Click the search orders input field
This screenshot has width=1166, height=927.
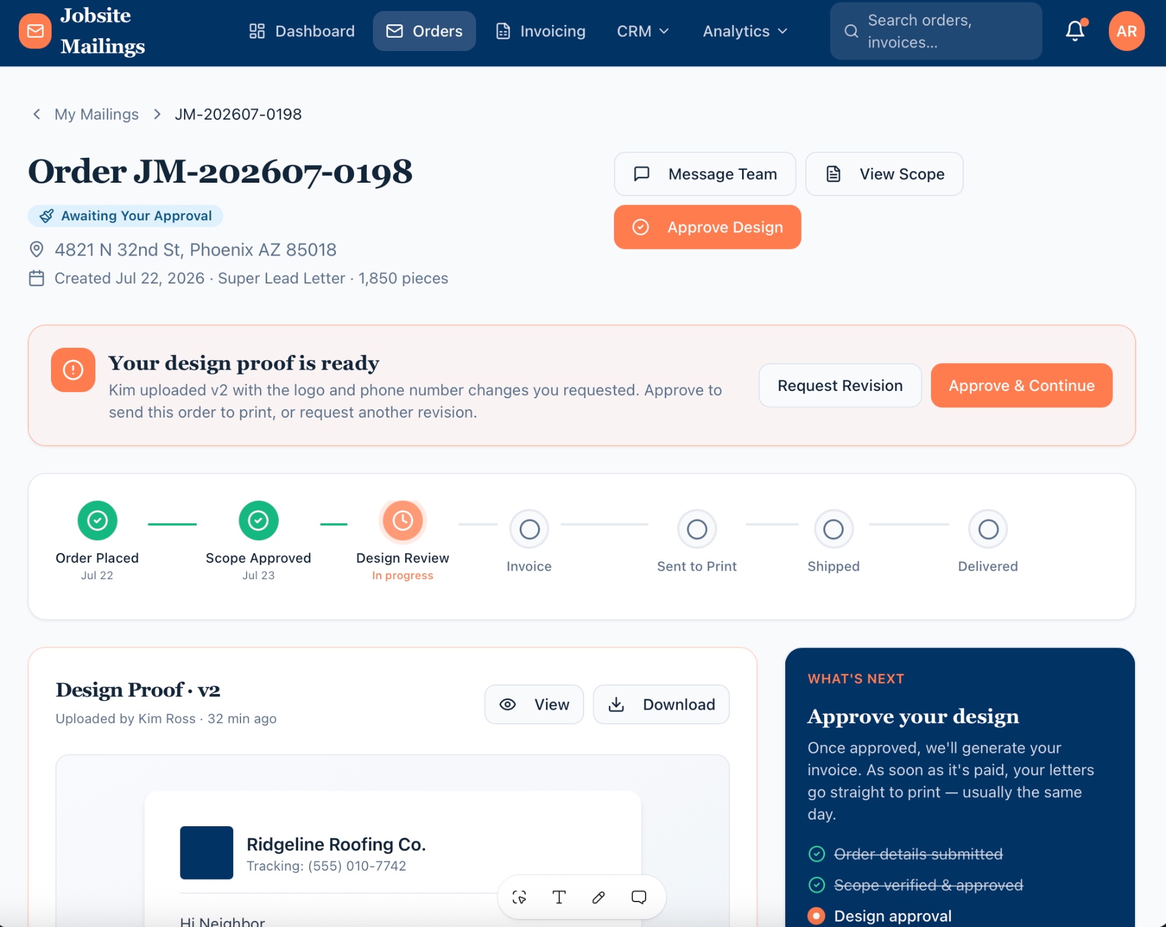pos(936,31)
